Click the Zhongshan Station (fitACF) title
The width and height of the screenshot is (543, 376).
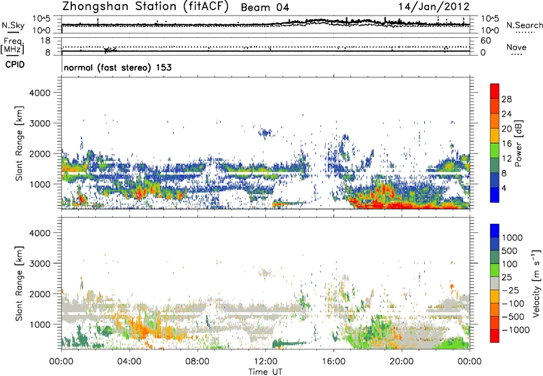click(x=145, y=7)
